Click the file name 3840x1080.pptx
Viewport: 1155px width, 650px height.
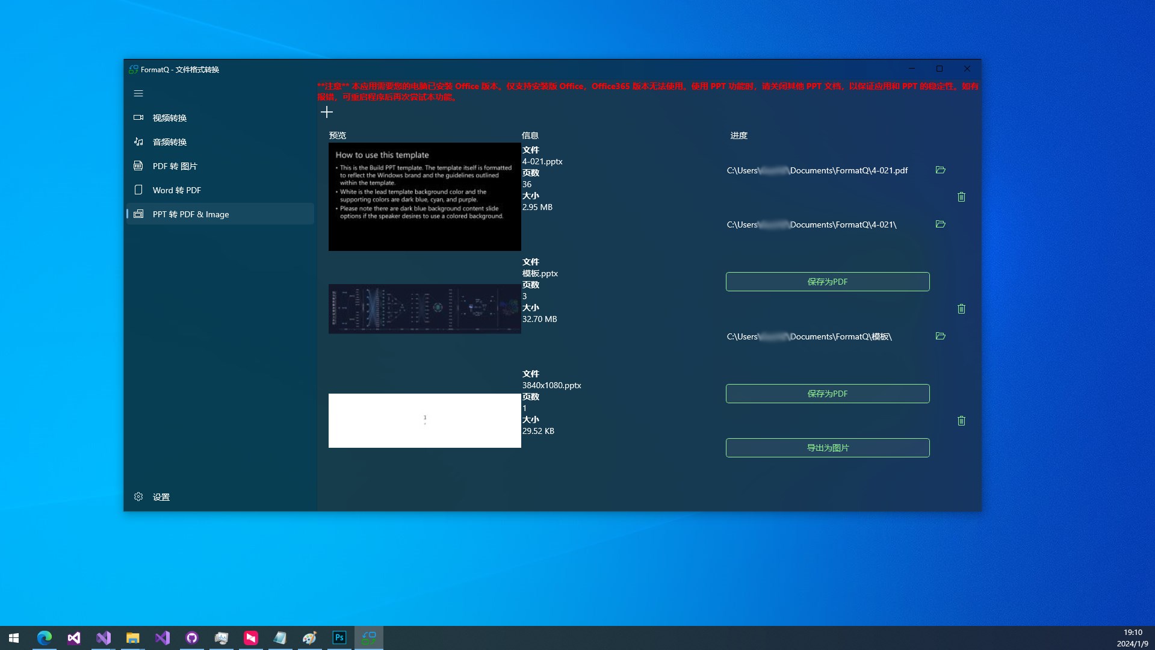point(551,385)
